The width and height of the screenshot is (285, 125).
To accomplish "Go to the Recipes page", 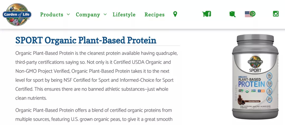I will click(x=154, y=15).
